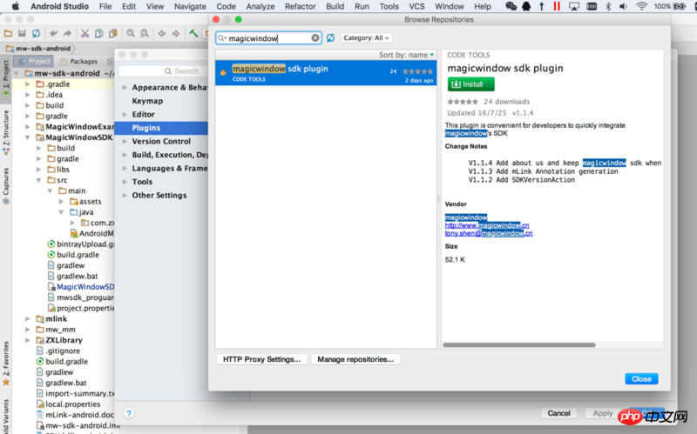Click Manage repositories button
This screenshot has height=434, width=697.
pos(355,359)
